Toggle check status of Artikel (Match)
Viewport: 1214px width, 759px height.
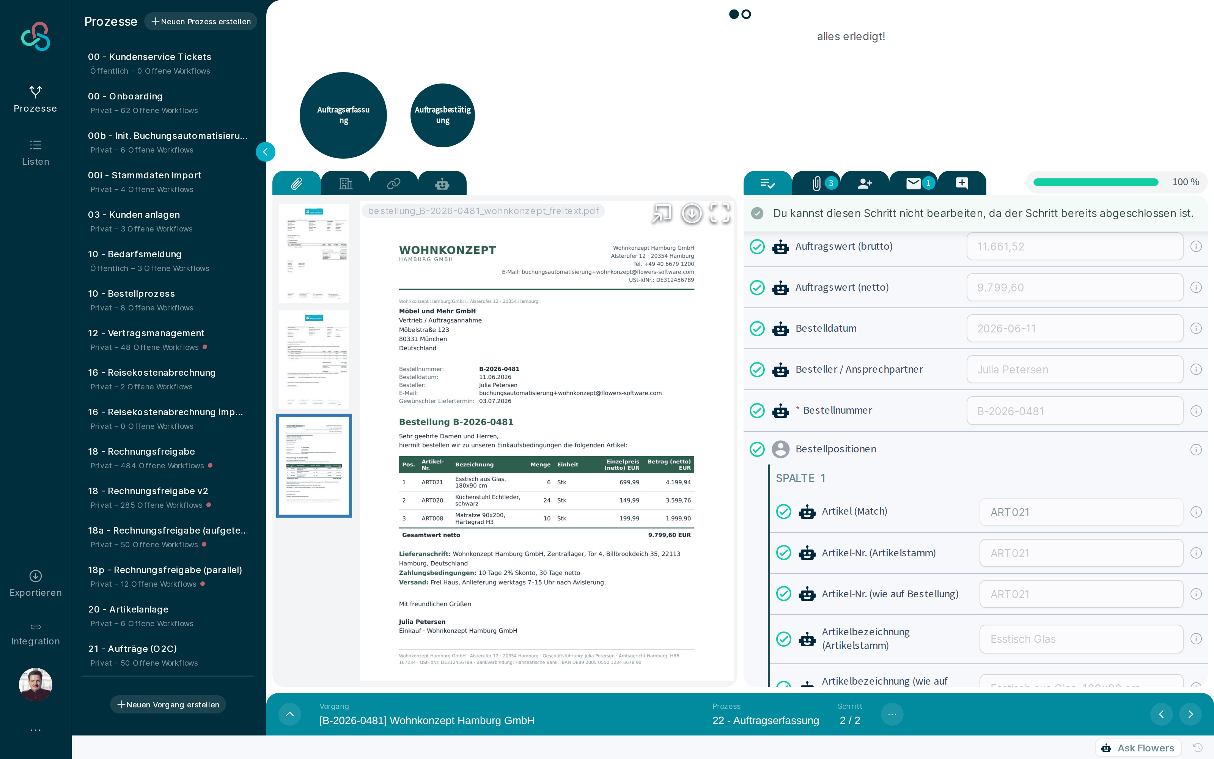click(783, 512)
